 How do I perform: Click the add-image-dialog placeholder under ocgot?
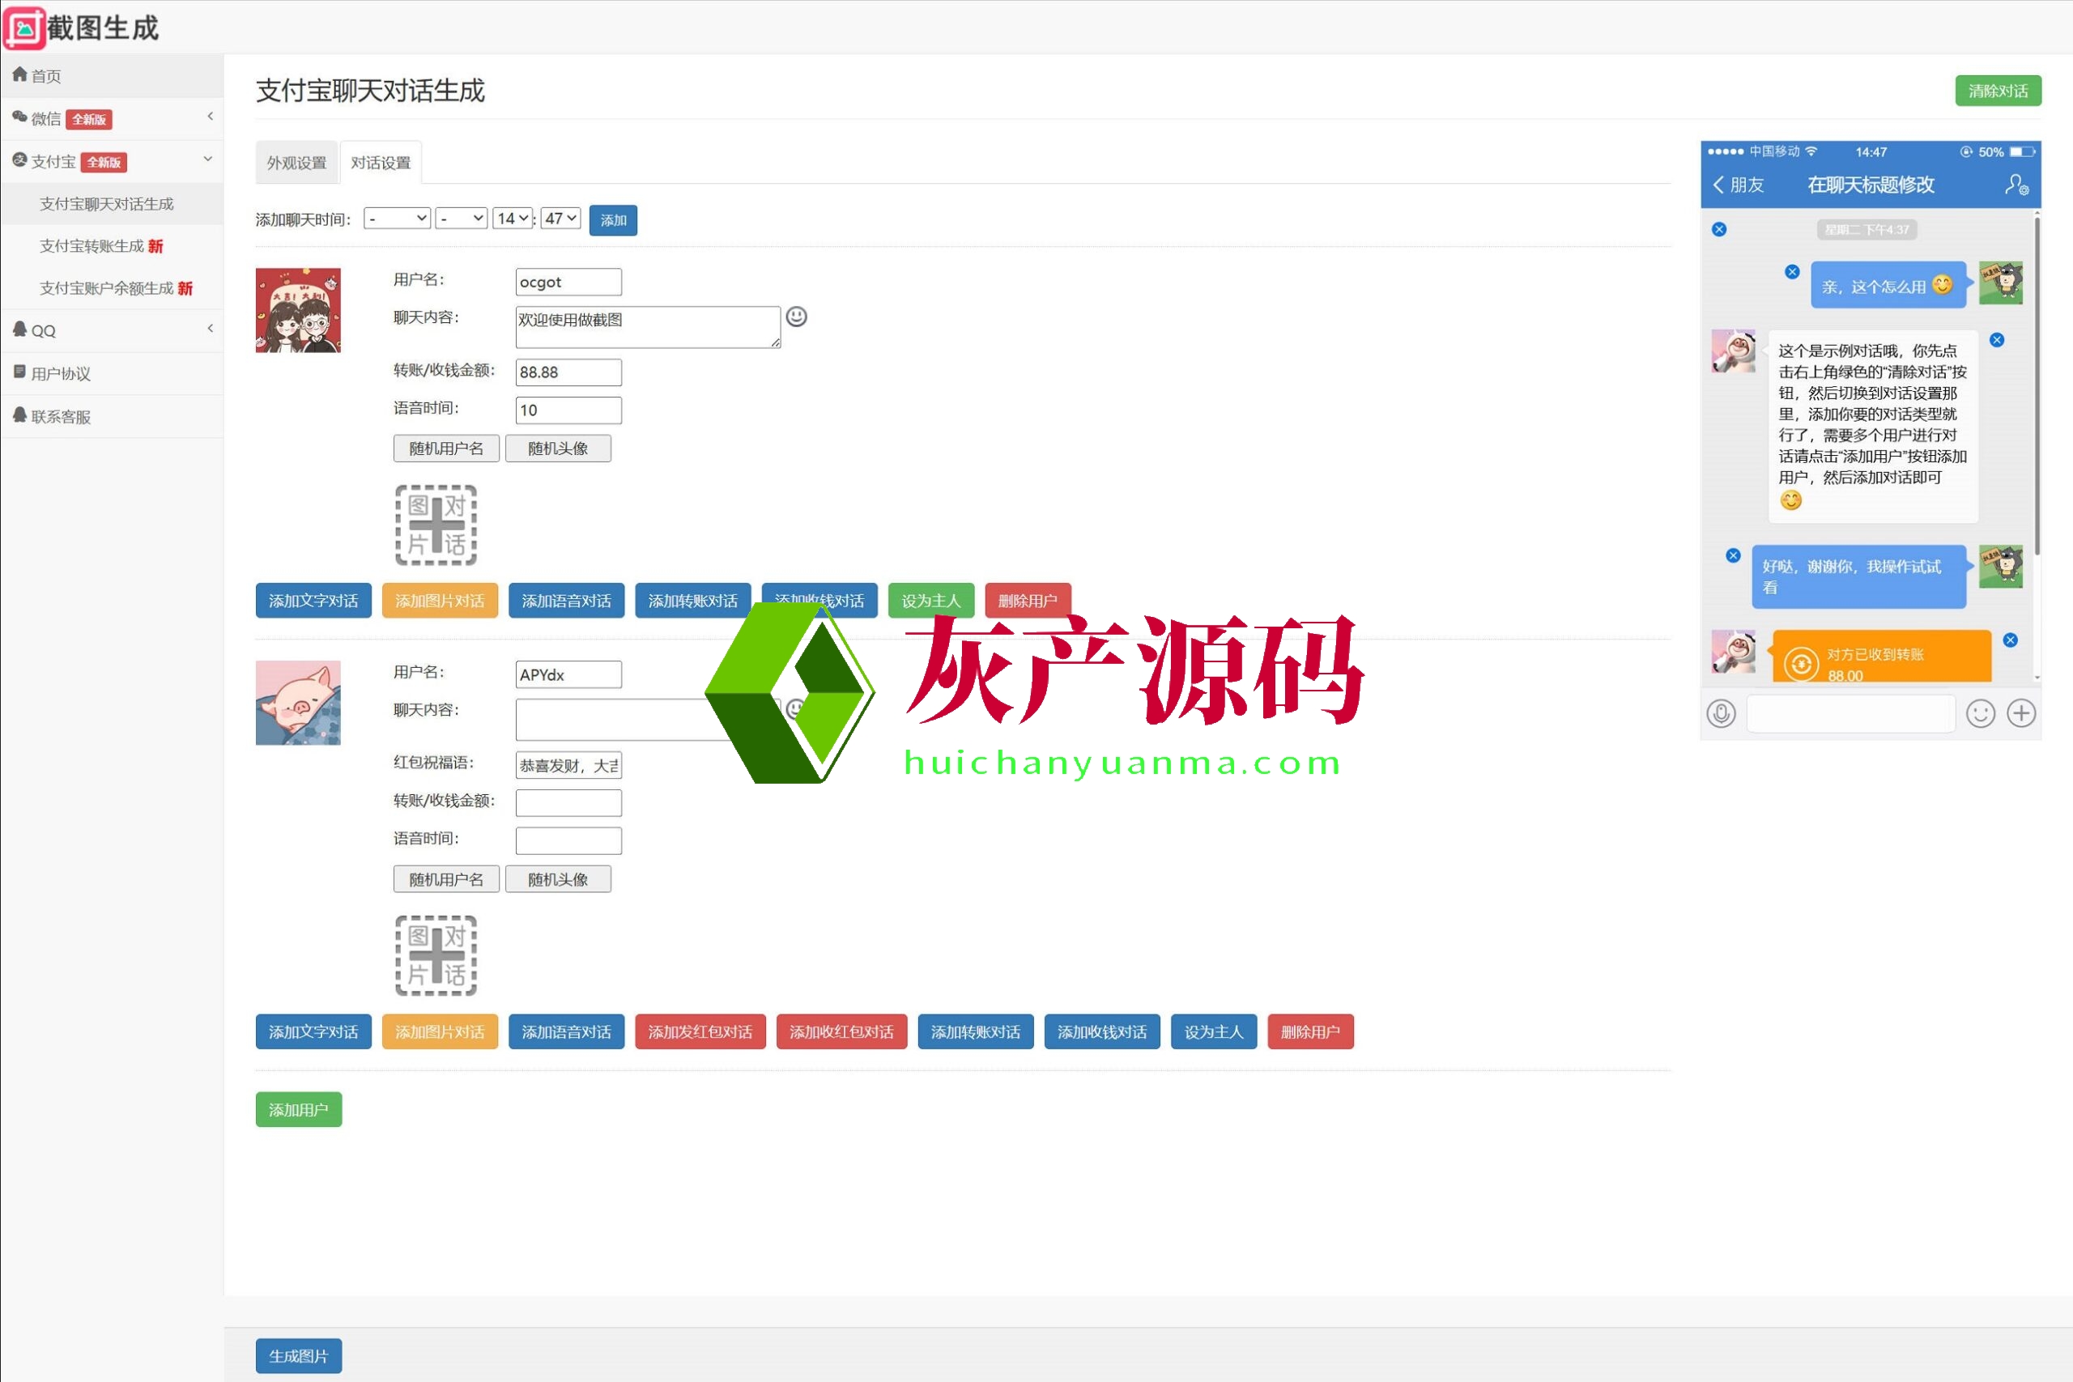[436, 525]
